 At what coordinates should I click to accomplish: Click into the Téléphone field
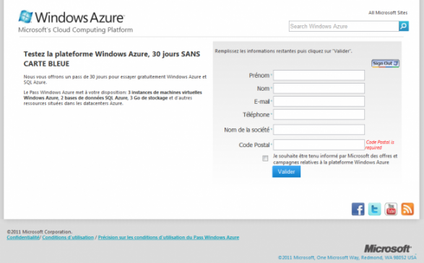coord(319,115)
